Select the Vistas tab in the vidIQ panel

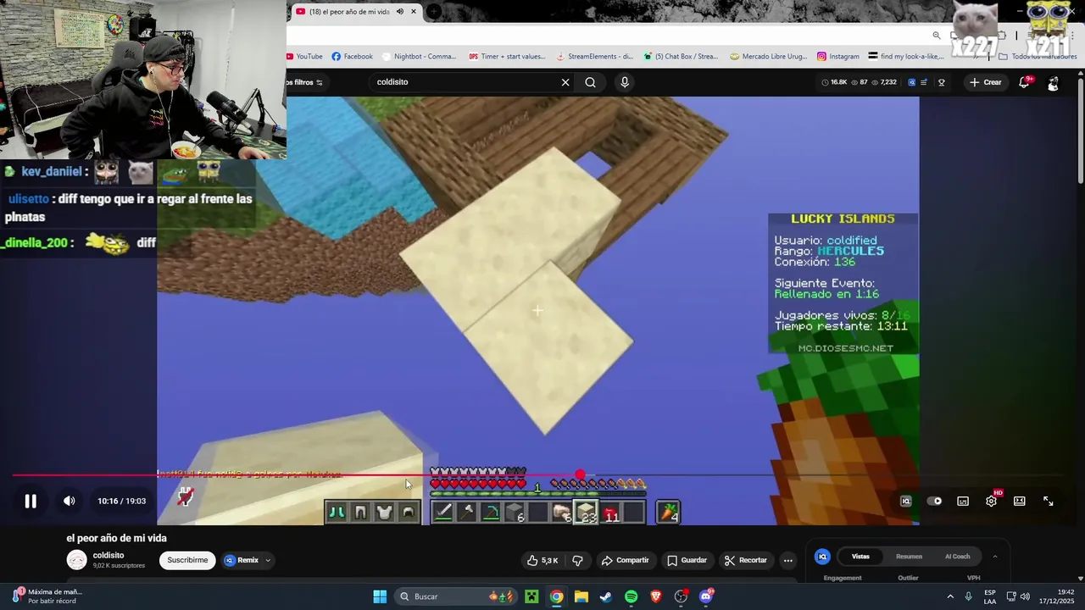click(x=860, y=557)
